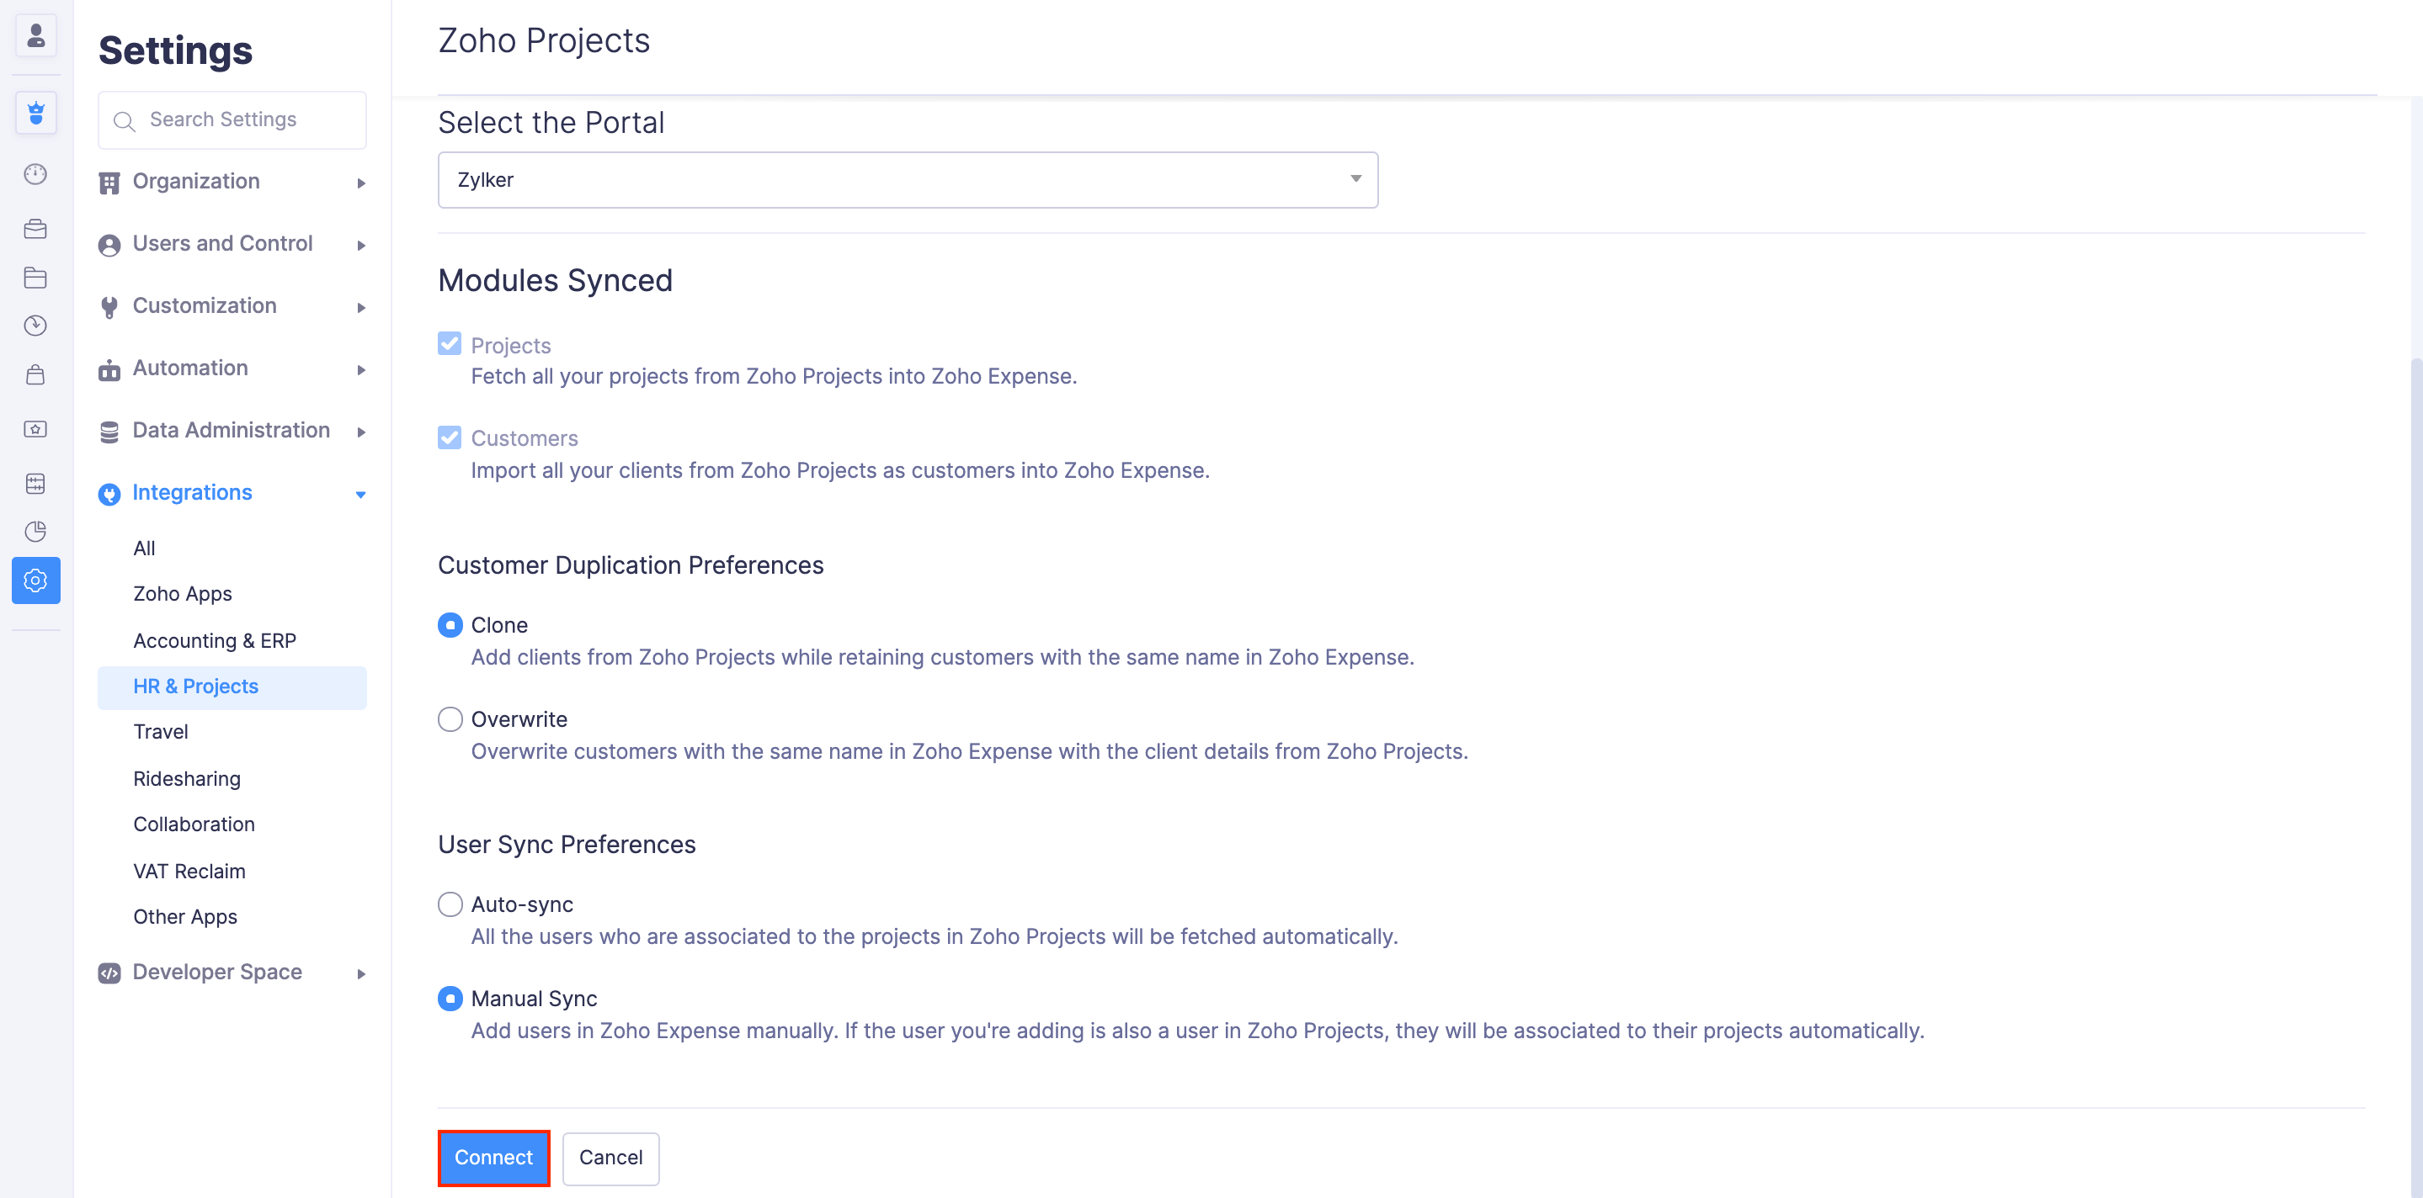This screenshot has width=2423, height=1198.
Task: Select the Auto-sync radio option
Action: pyautogui.click(x=450, y=905)
